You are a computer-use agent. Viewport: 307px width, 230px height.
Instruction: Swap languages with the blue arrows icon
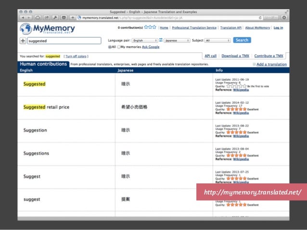tap(161, 40)
